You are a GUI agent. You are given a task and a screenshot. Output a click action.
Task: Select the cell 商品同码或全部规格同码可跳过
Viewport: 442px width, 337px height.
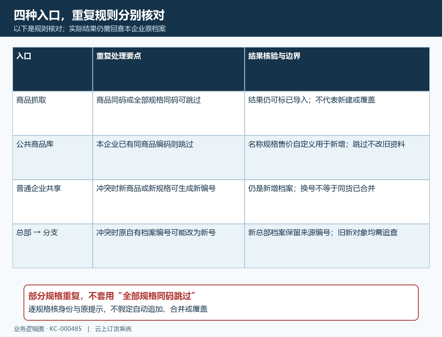coord(169,114)
